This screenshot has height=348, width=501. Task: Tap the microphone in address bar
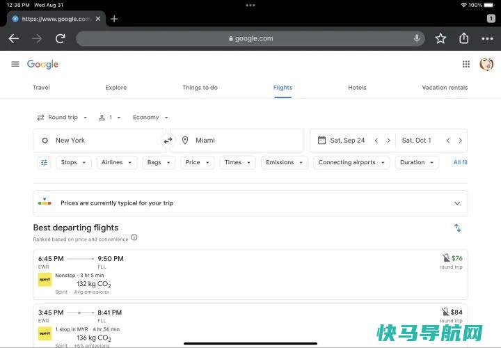pos(417,38)
